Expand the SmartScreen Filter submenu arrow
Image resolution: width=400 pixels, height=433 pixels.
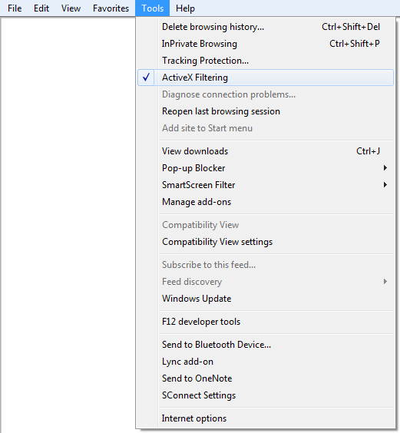[x=385, y=184]
